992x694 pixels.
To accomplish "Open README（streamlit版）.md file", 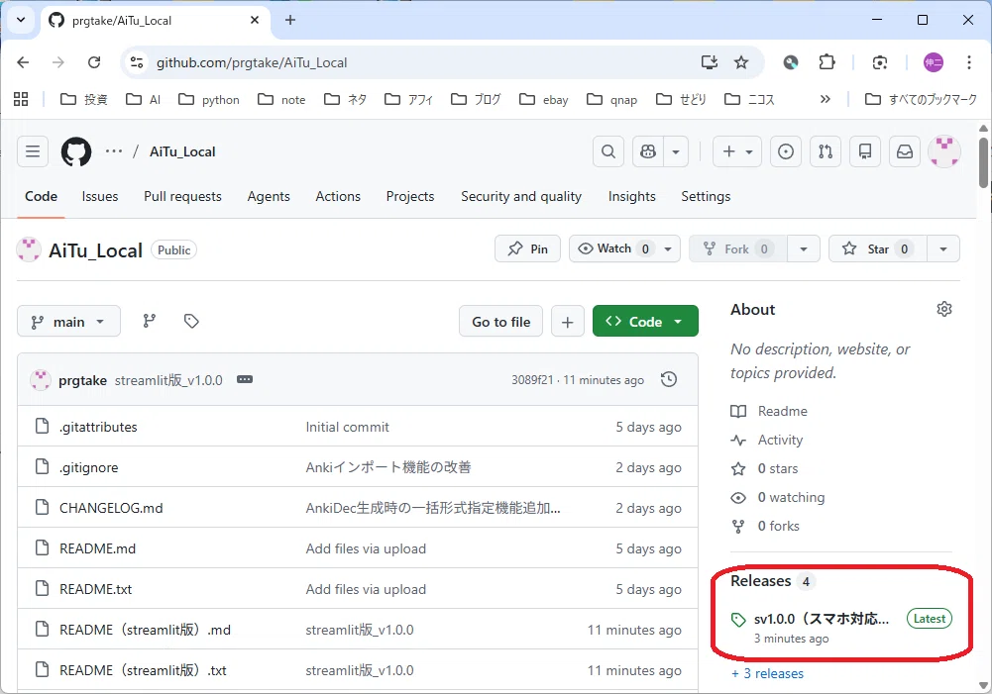I will coord(145,630).
